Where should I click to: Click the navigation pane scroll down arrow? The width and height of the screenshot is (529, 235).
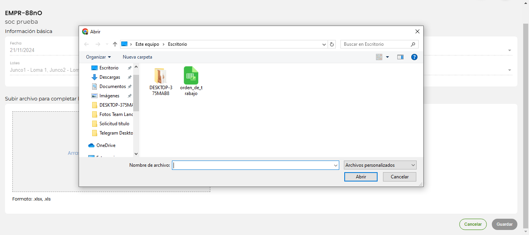136,154
